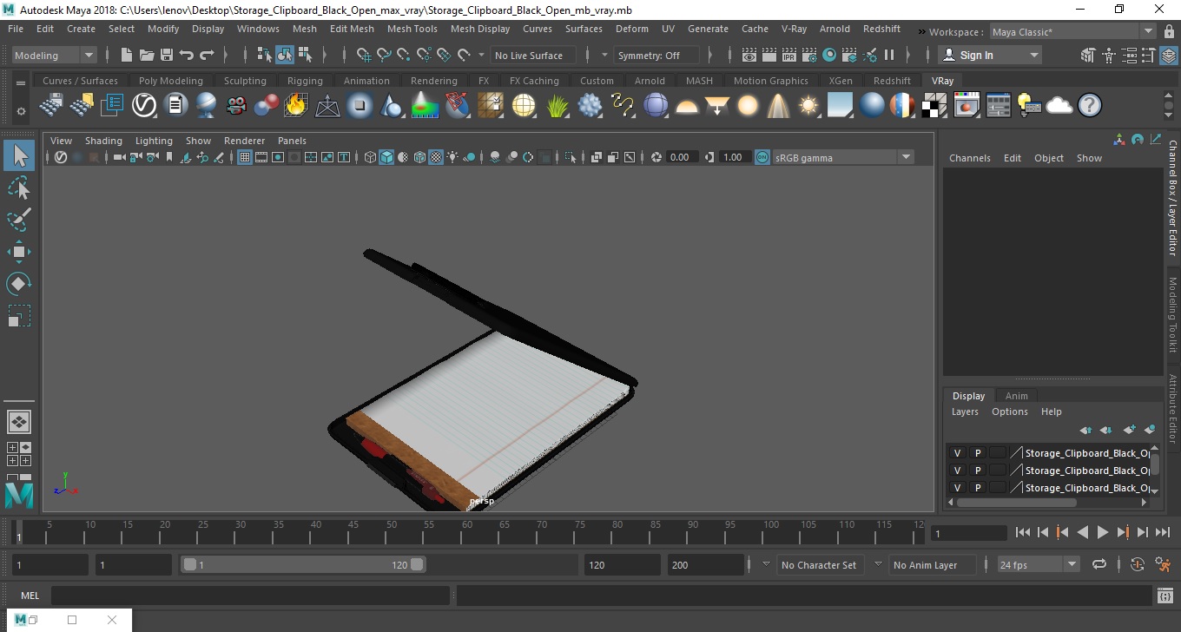The height and width of the screenshot is (632, 1181).
Task: Open the Hypershade from the status line
Action: pyautogui.click(x=829, y=55)
